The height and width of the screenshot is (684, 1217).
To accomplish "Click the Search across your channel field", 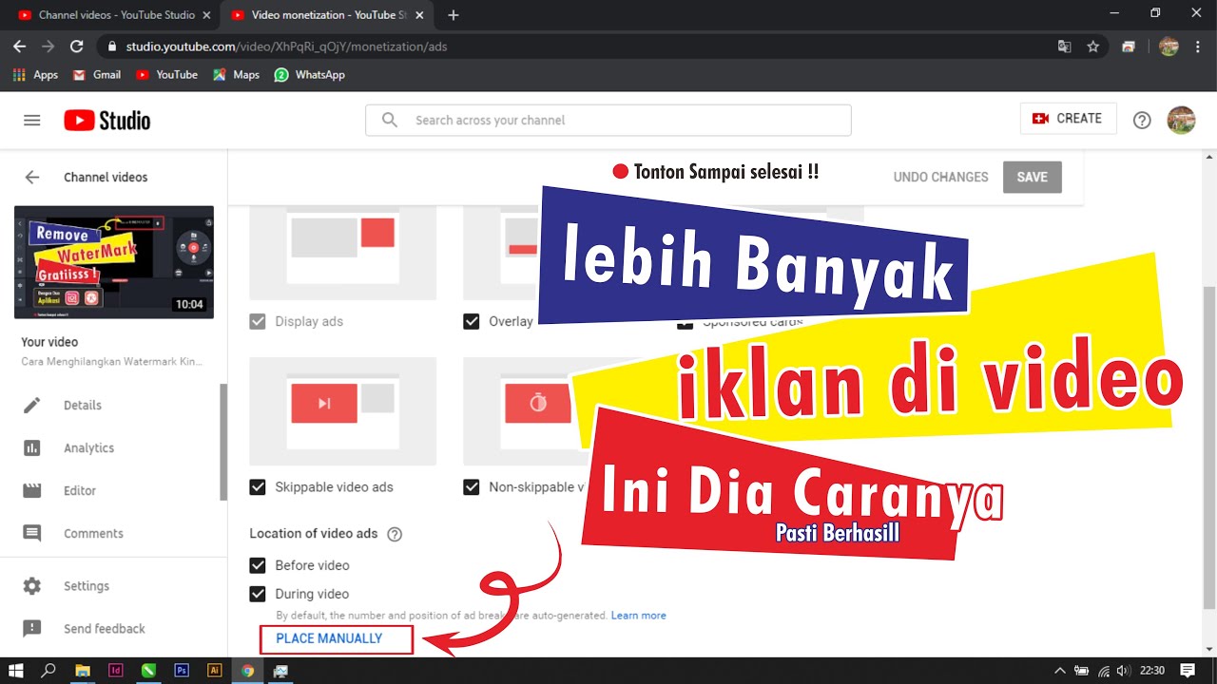I will click(x=608, y=120).
